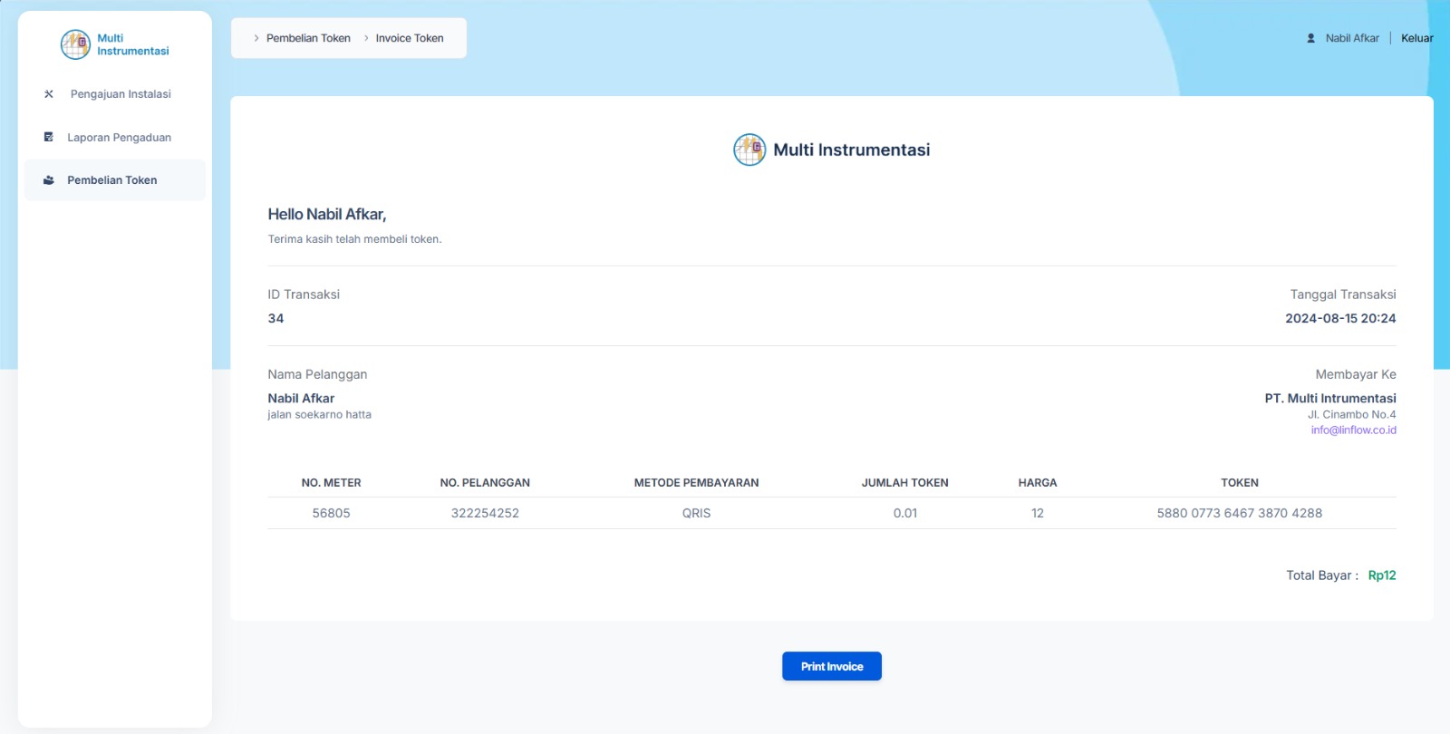1450x734 pixels.
Task: Log out using Keluar link
Action: (x=1416, y=38)
